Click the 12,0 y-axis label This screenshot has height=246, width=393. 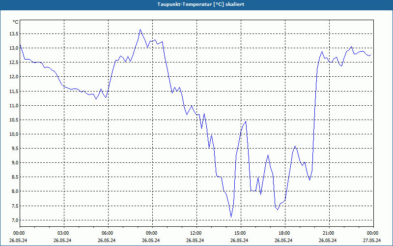pos(14,77)
